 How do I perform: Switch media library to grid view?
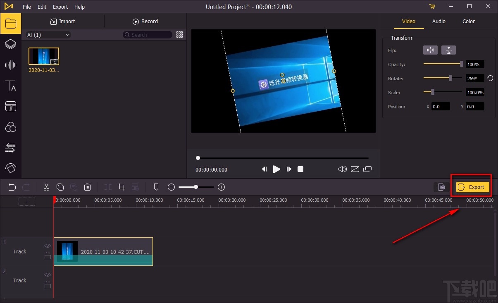pos(179,35)
